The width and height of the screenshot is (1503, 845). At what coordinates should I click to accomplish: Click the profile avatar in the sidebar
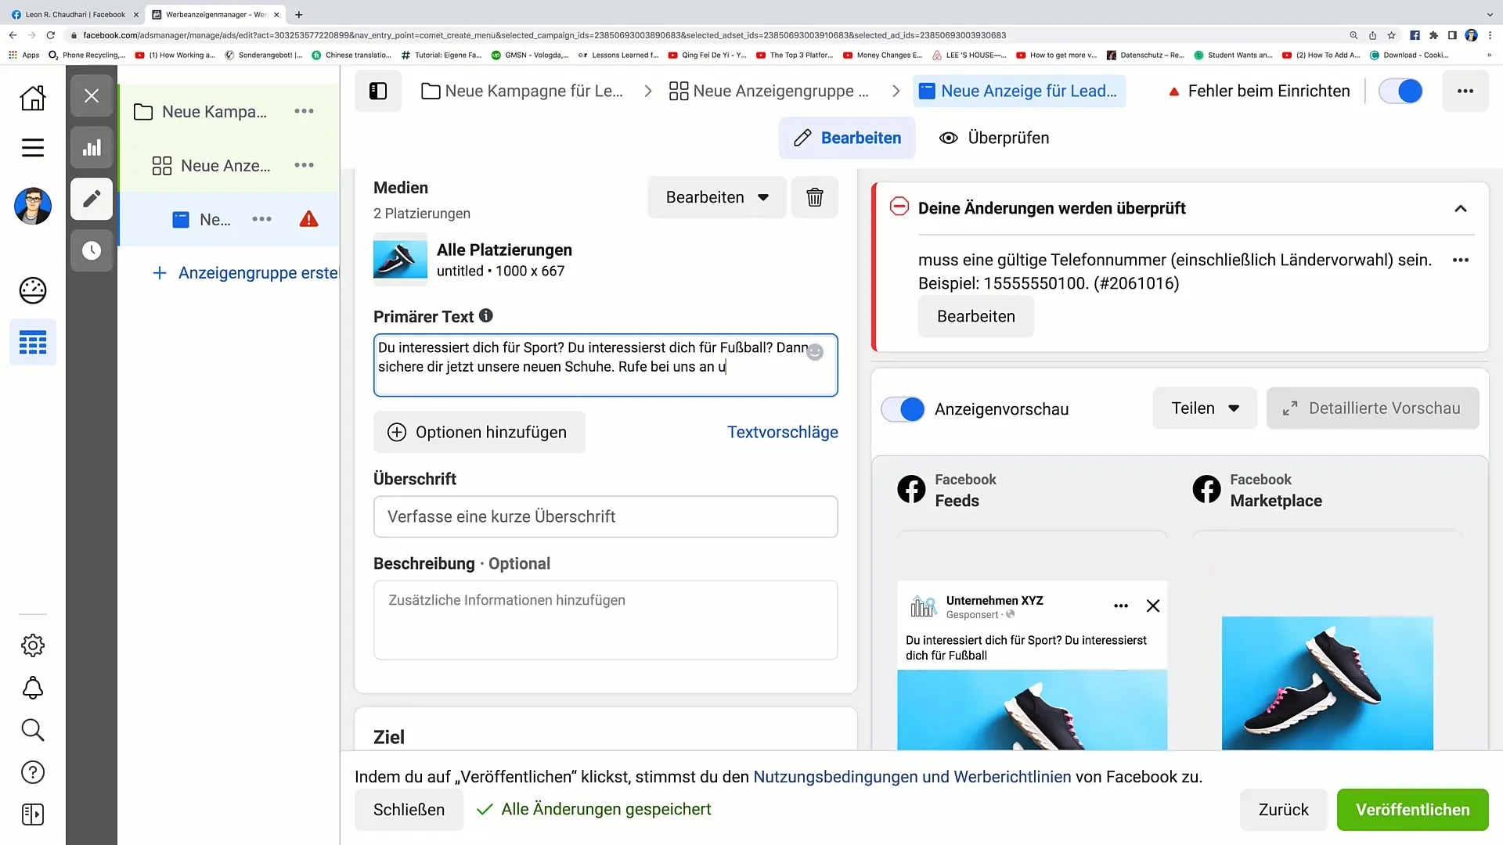coord(32,207)
